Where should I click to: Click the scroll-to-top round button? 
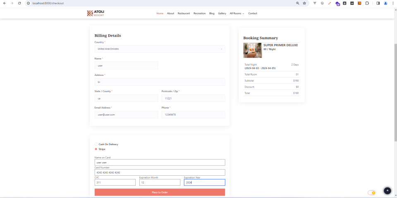[387, 191]
